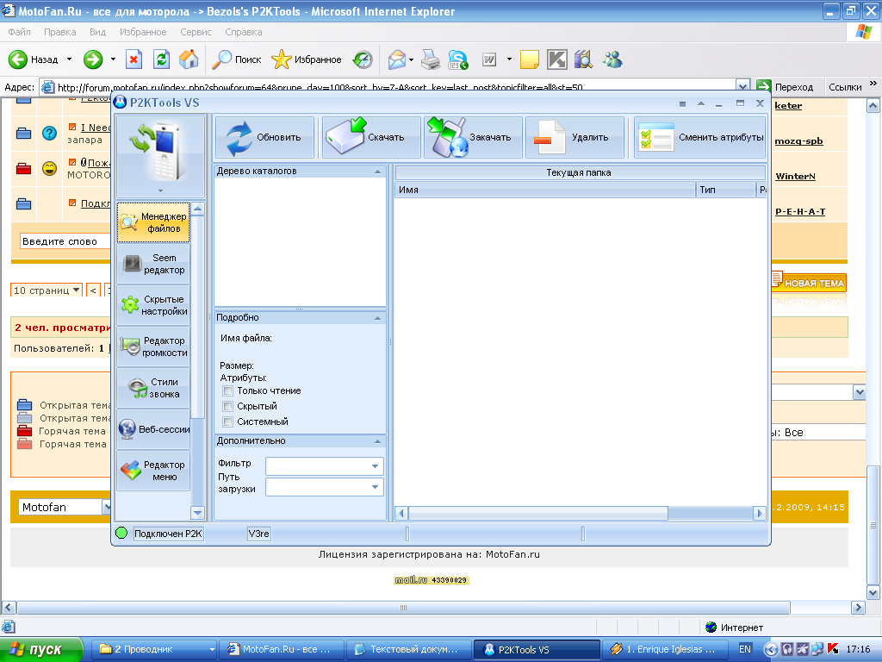This screenshot has width=882, height=662.
Task: Click the Kaspersky icon in system tray
Action: tap(833, 649)
